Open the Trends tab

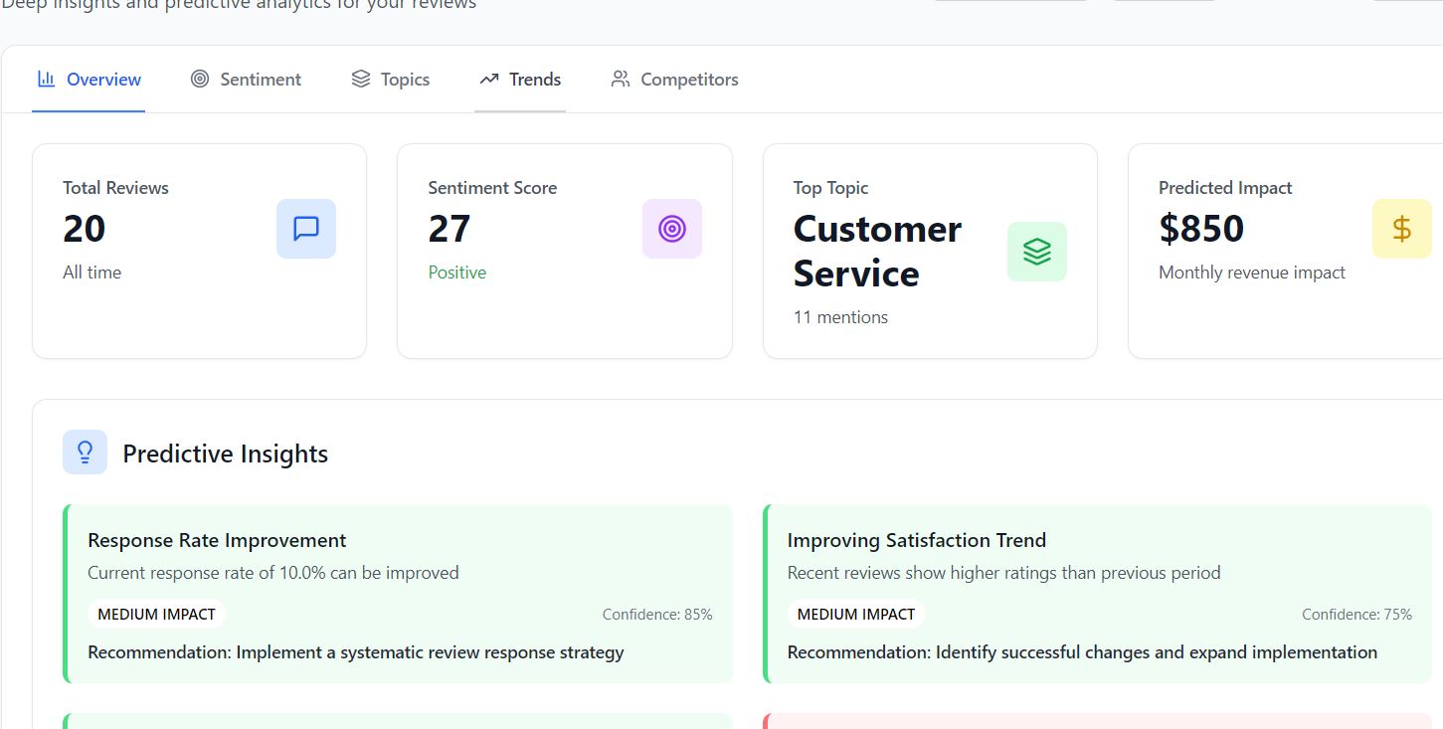520,80
